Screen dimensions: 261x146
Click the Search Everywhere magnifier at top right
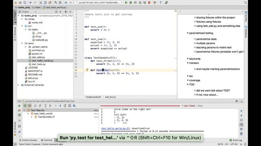tap(246, 3)
